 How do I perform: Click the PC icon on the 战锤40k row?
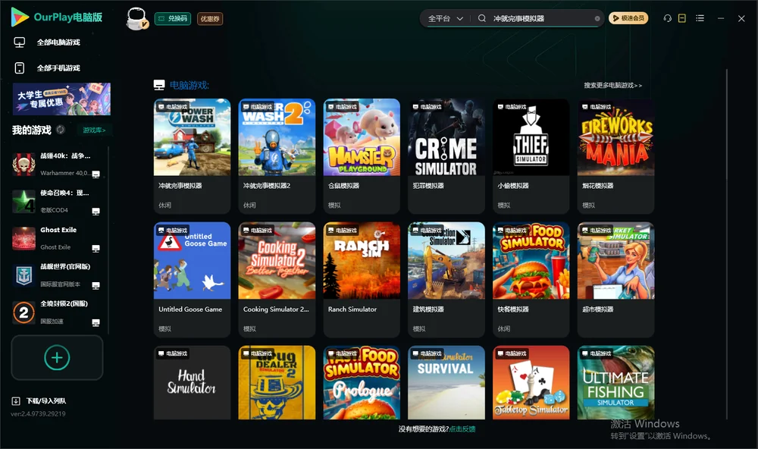(96, 174)
